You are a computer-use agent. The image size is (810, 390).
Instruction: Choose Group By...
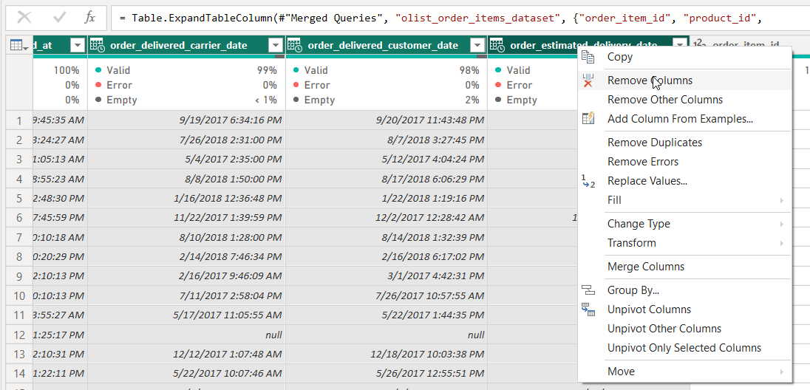[x=684, y=290]
